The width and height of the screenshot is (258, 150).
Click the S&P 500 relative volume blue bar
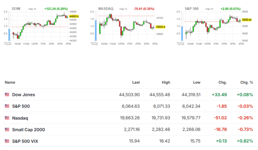(x=182, y=33)
